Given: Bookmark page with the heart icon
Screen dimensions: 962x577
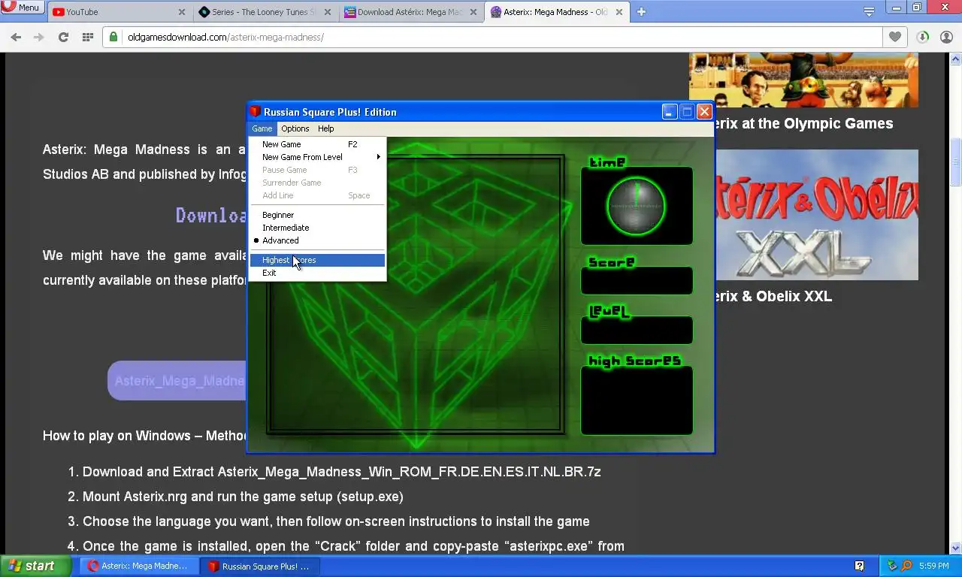Looking at the screenshot, I should coord(894,37).
